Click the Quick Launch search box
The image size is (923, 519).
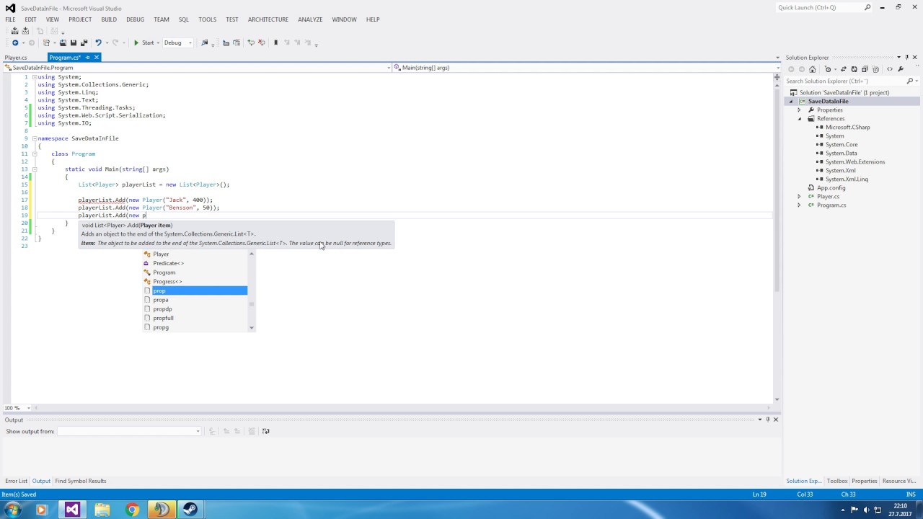[823, 7]
